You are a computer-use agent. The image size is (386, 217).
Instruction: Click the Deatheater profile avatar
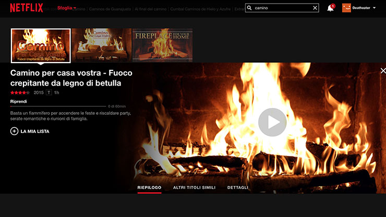tap(346, 8)
